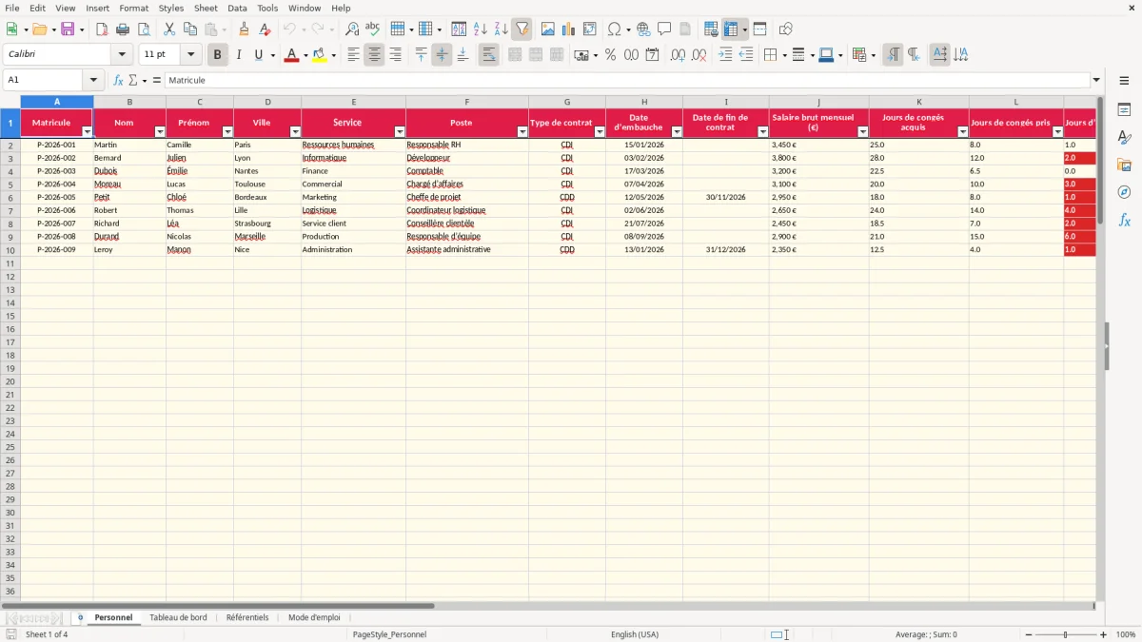This screenshot has height=642, width=1142.
Task: Click the Print icon
Action: pyautogui.click(x=123, y=29)
